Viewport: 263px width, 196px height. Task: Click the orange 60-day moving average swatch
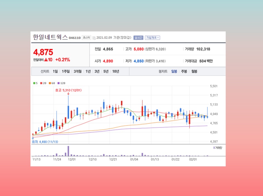tap(50, 83)
